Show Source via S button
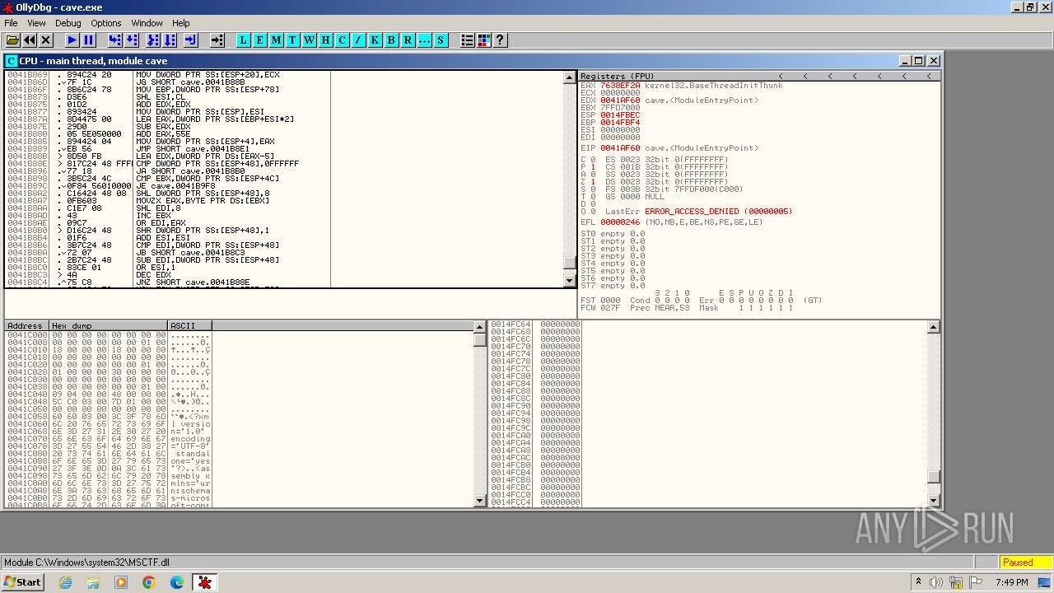Viewport: 1054px width, 593px height. [x=441, y=40]
